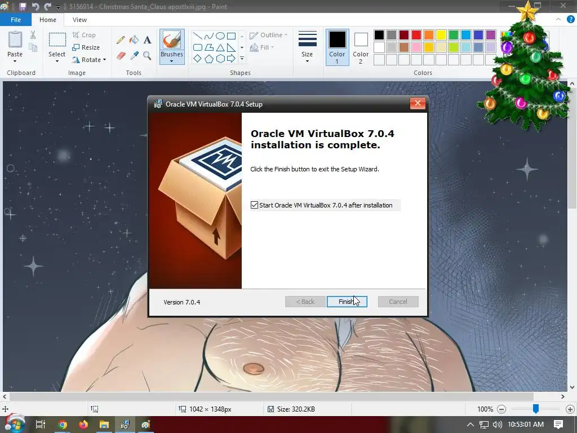This screenshot has width=577, height=433.
Task: Choose the Line shape
Action: [198, 36]
